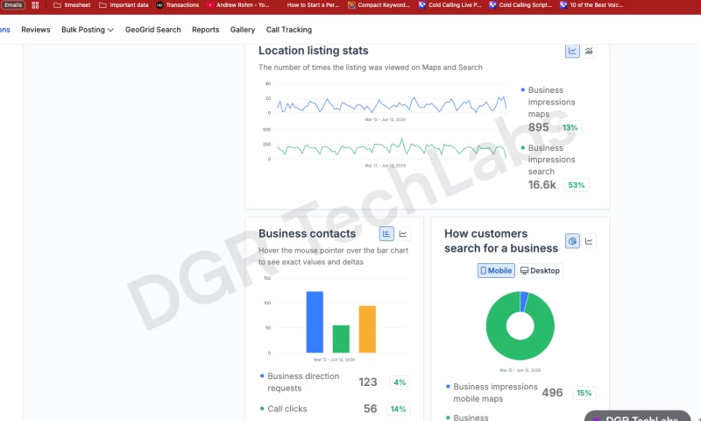Open the Reports tab

tap(206, 30)
